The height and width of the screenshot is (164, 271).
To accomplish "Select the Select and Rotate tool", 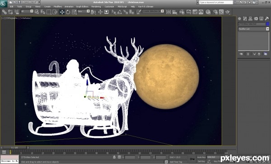I will (x=68, y=12).
